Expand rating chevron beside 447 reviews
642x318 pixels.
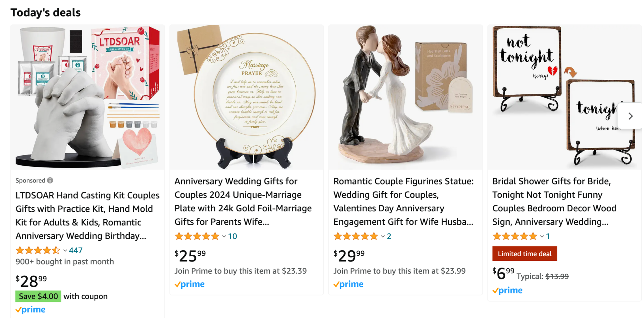tap(65, 251)
